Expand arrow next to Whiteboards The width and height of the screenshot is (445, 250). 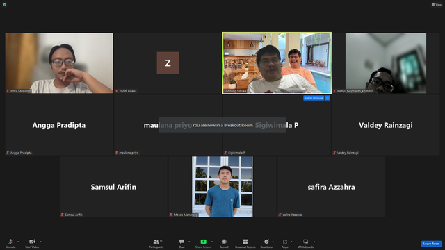coord(314,242)
